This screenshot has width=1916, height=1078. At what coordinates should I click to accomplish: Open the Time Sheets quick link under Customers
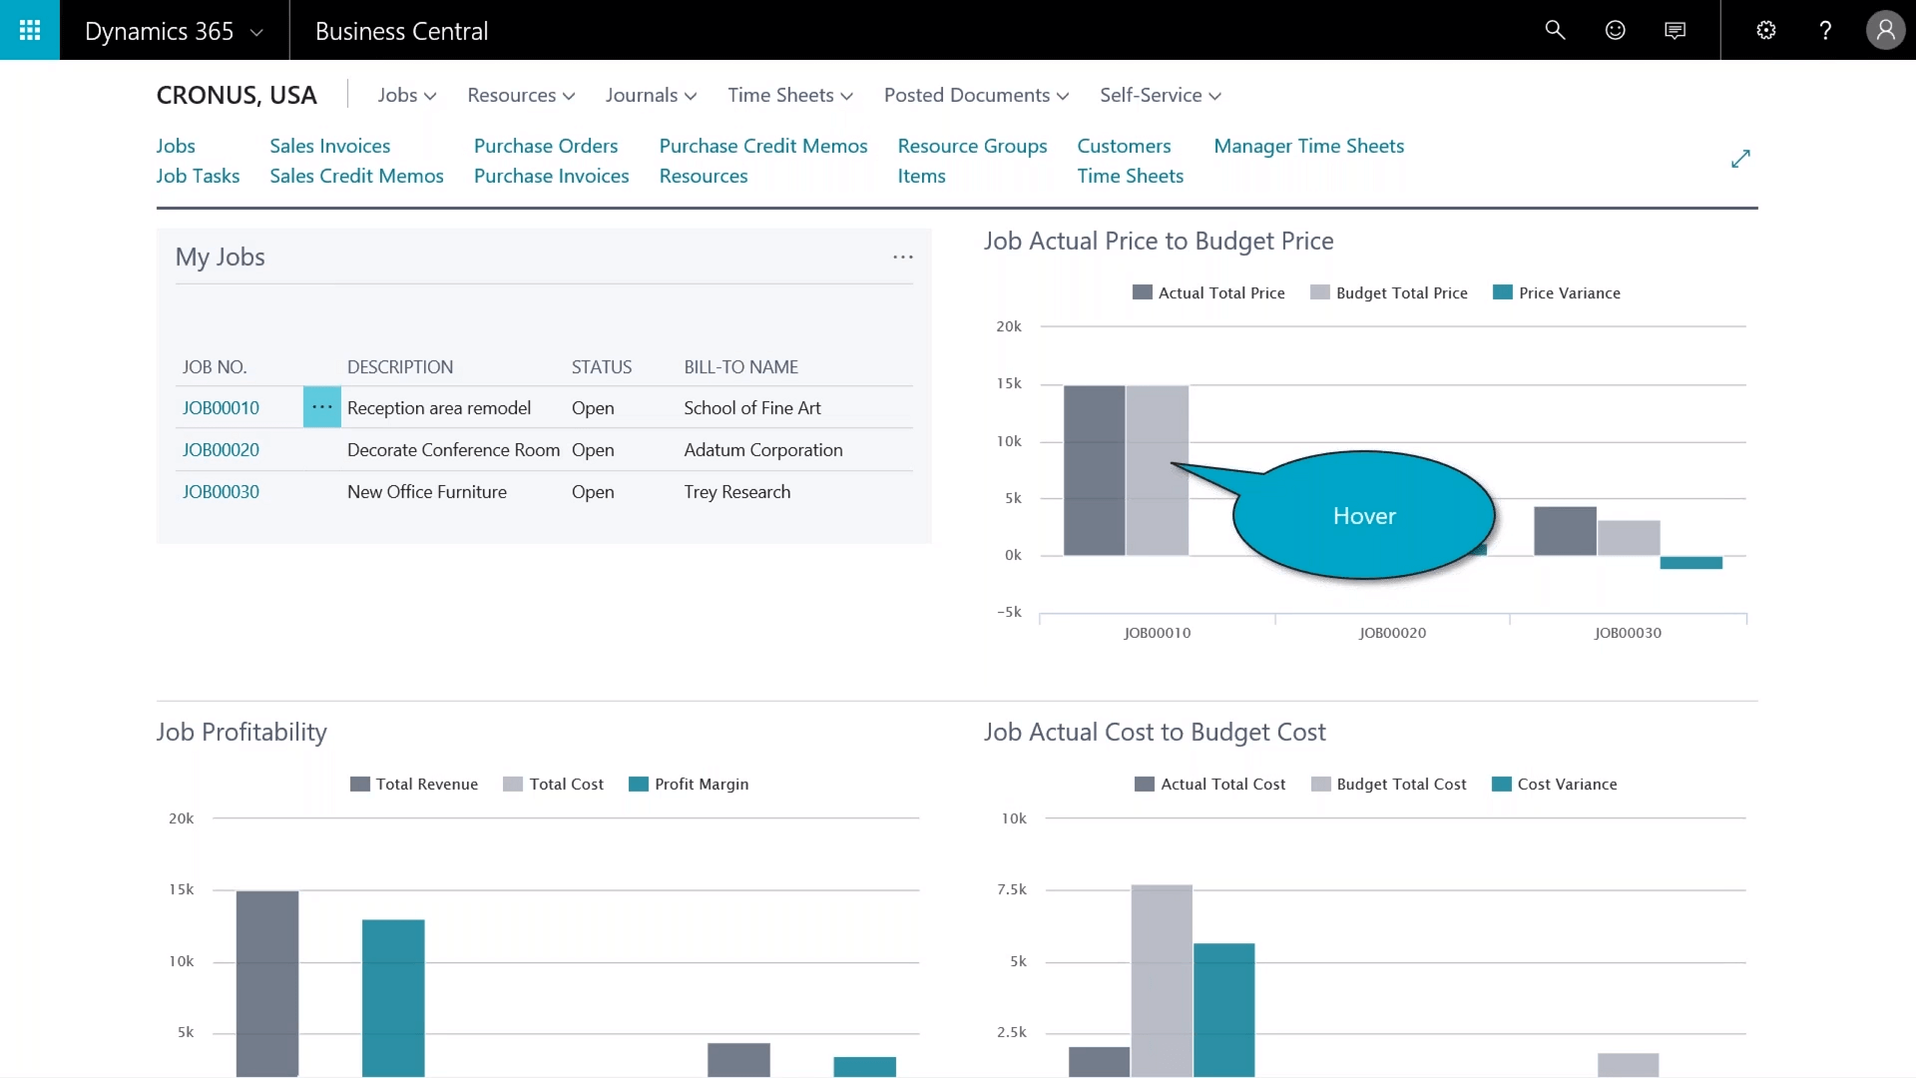(x=1130, y=176)
